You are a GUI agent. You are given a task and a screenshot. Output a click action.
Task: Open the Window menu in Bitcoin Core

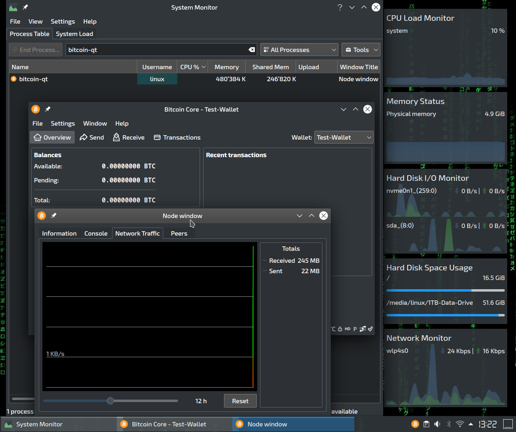tap(95, 123)
